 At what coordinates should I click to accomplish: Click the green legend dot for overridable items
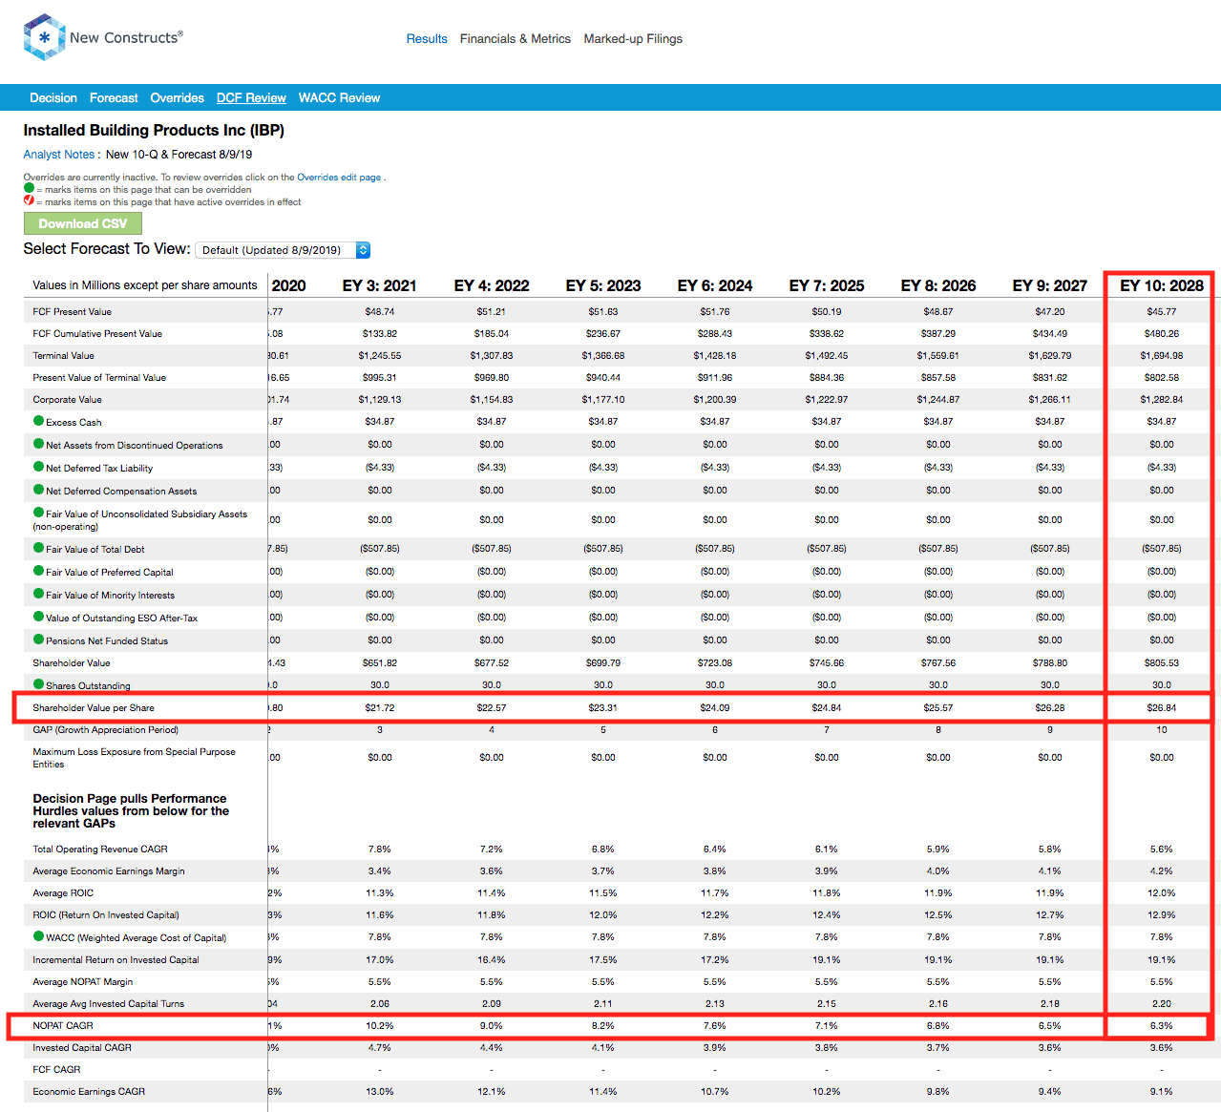click(29, 188)
